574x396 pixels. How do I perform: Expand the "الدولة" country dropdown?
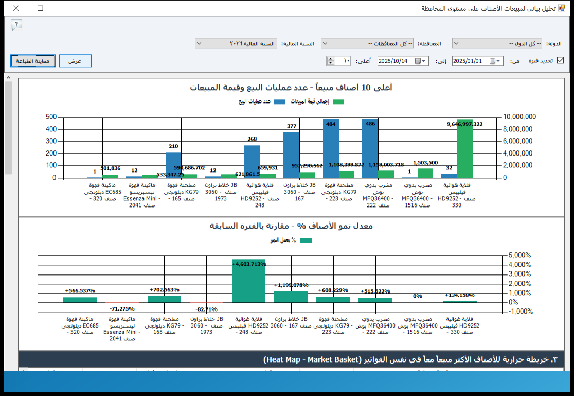456,43
